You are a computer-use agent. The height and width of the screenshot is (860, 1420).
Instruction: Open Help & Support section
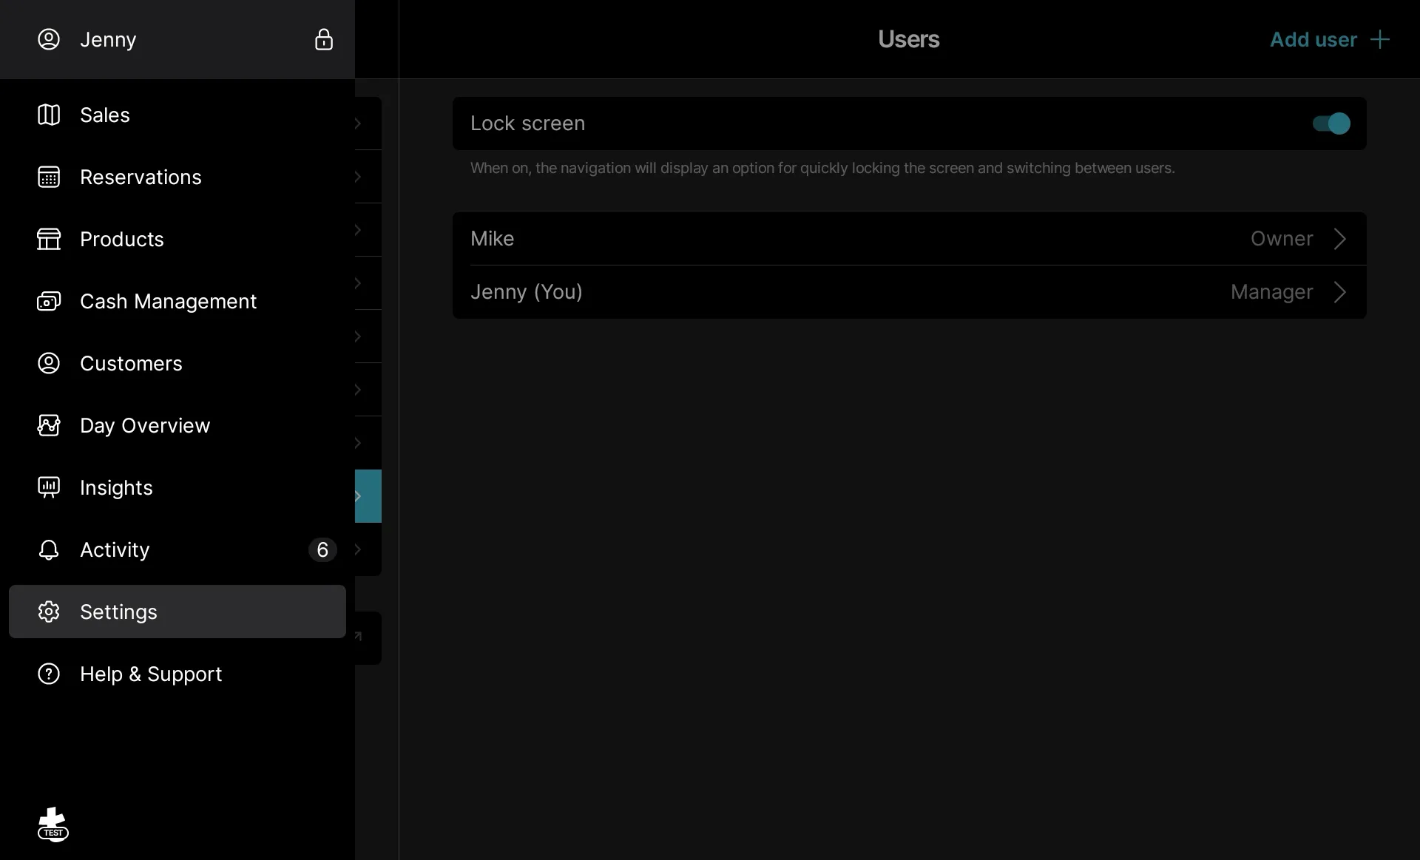(x=151, y=674)
